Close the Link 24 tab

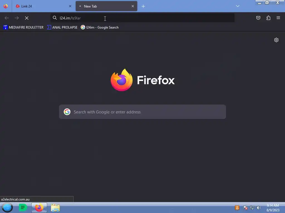(70, 6)
